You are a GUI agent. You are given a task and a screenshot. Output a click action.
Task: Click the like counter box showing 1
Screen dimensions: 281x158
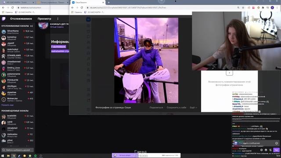229,73
